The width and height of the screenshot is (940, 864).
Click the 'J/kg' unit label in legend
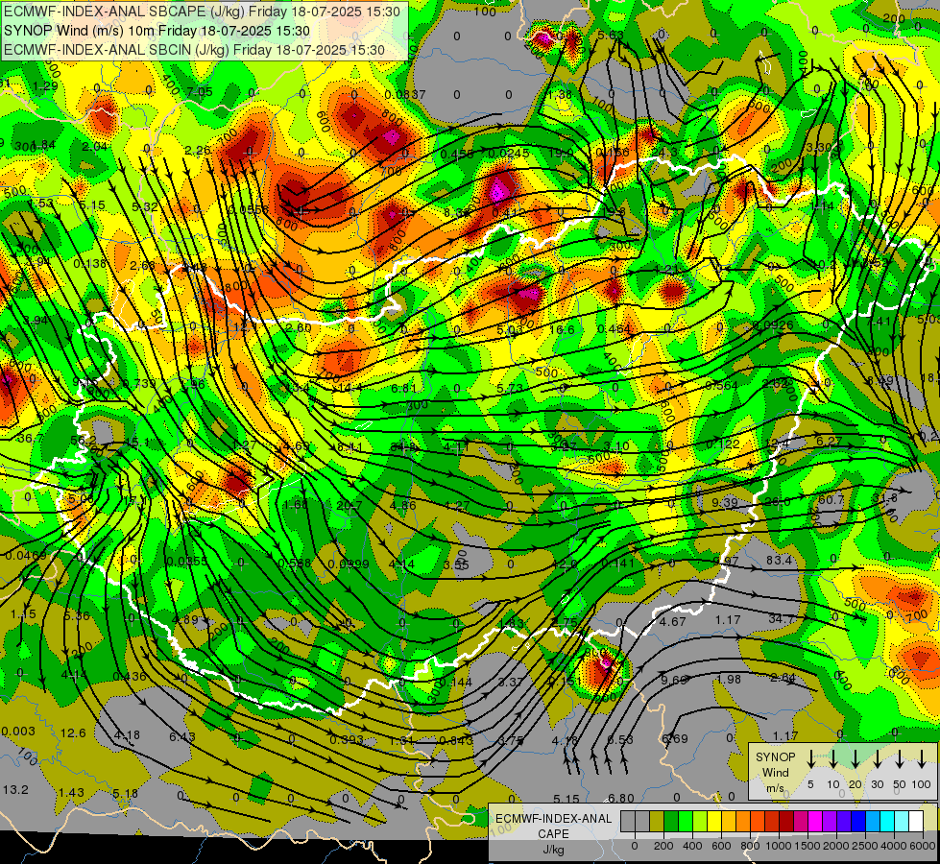tap(553, 850)
